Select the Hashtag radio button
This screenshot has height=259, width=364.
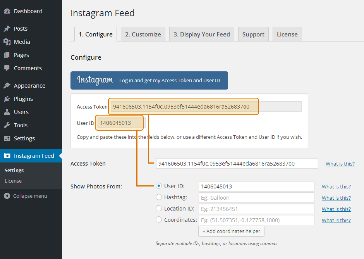(159, 197)
